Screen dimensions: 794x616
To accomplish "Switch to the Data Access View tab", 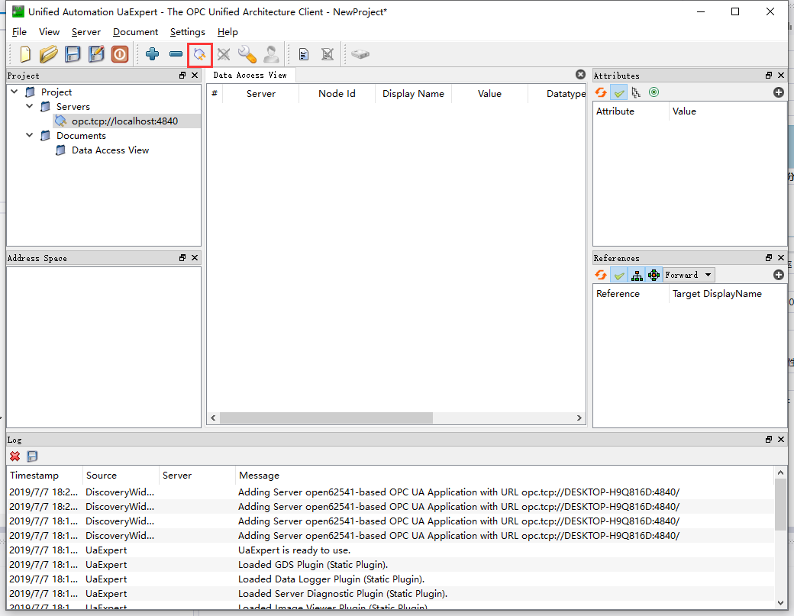I will coord(250,75).
